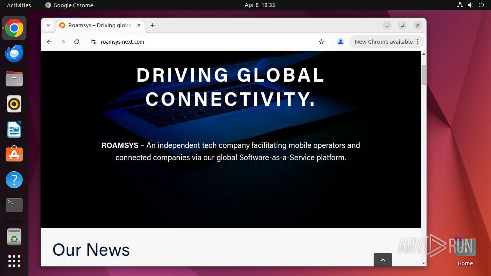Image resolution: width=491 pixels, height=276 pixels.
Task: Launch Terminal from the dock
Action: [14, 205]
